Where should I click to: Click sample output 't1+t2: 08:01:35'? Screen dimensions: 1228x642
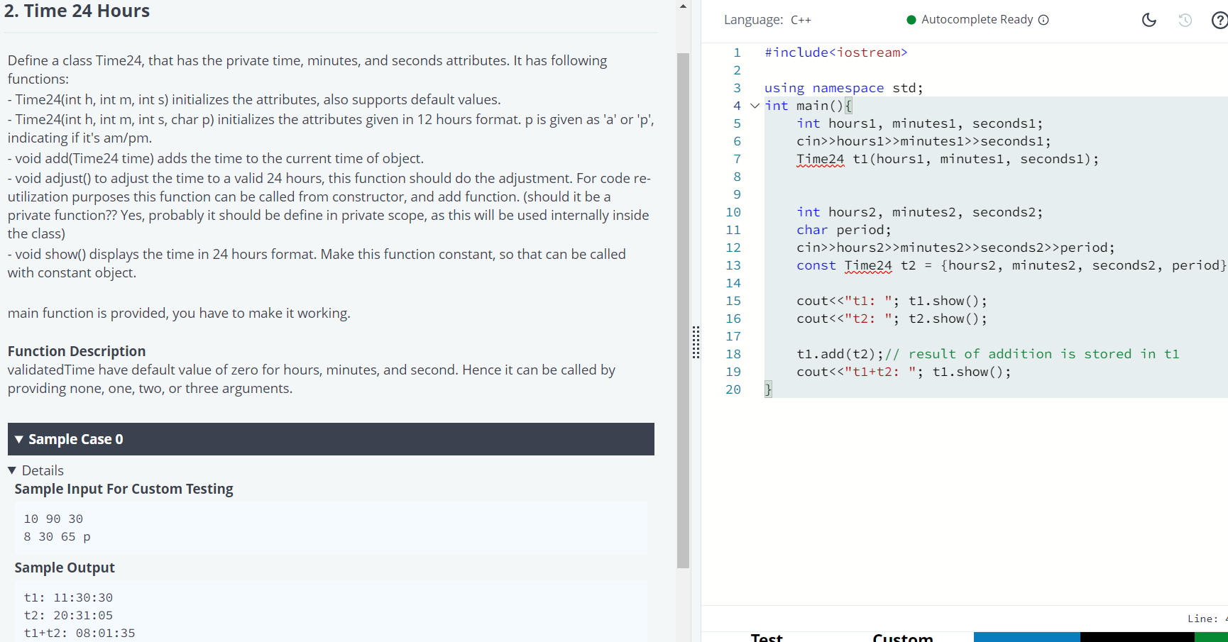80,633
